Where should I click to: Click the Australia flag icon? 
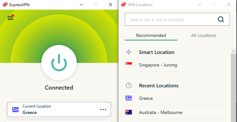pyautogui.click(x=129, y=112)
